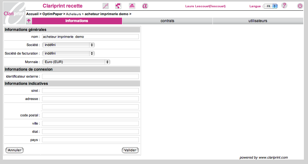Click the pink up arrow icon
This screenshot has height=164, width=308.
coord(29,21)
